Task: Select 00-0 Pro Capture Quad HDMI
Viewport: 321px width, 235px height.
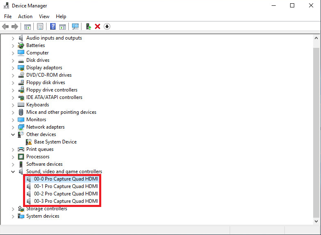Action: tap(66, 179)
